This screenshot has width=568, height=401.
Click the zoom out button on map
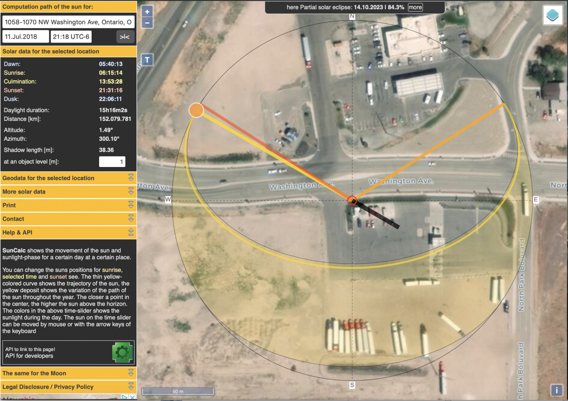tap(147, 23)
